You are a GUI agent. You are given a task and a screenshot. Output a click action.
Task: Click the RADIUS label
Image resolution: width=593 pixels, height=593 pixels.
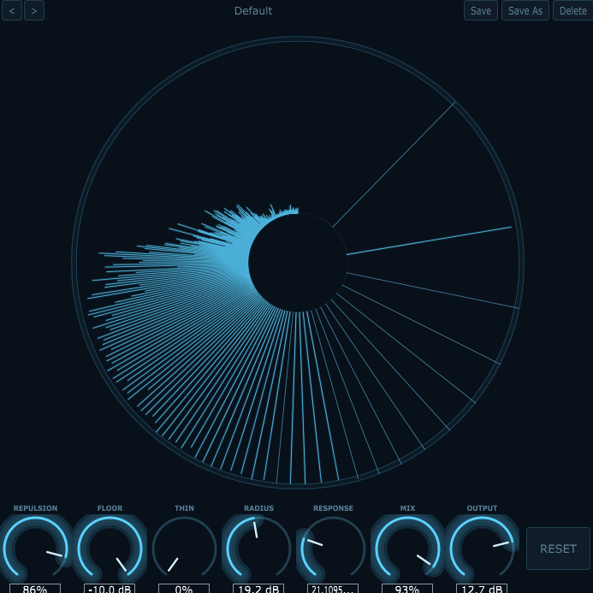(x=258, y=508)
